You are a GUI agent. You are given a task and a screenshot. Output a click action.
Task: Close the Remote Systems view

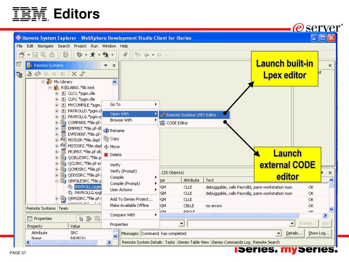pyautogui.click(x=114, y=65)
